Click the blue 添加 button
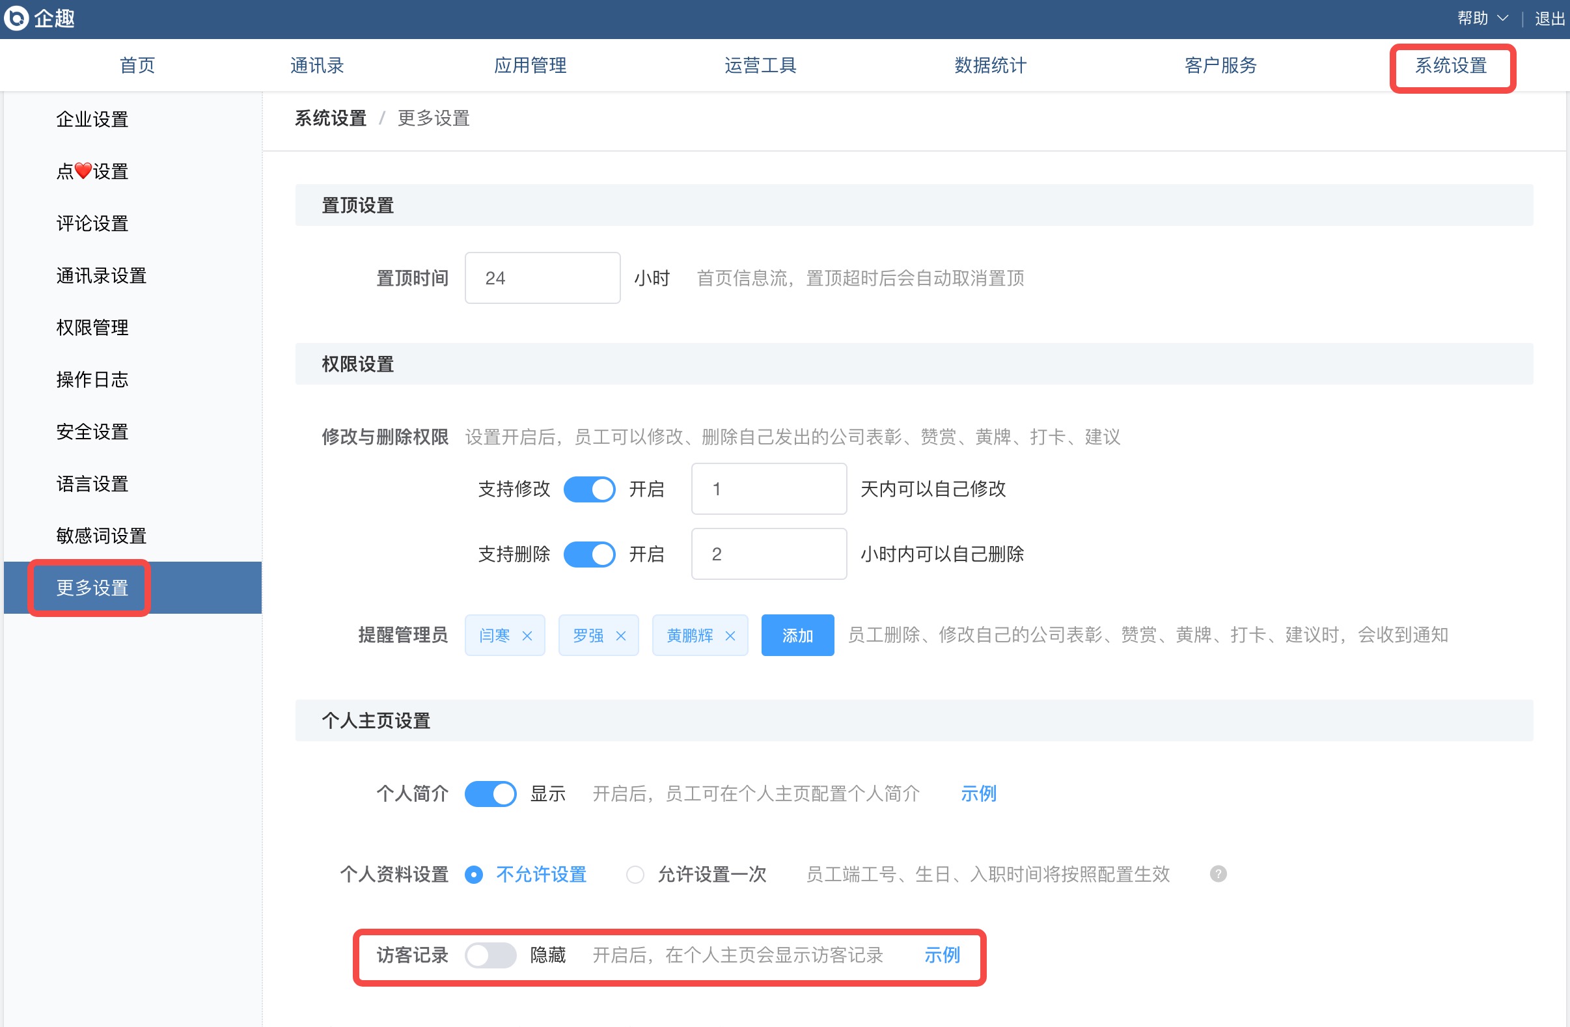Image resolution: width=1570 pixels, height=1027 pixels. (x=797, y=635)
